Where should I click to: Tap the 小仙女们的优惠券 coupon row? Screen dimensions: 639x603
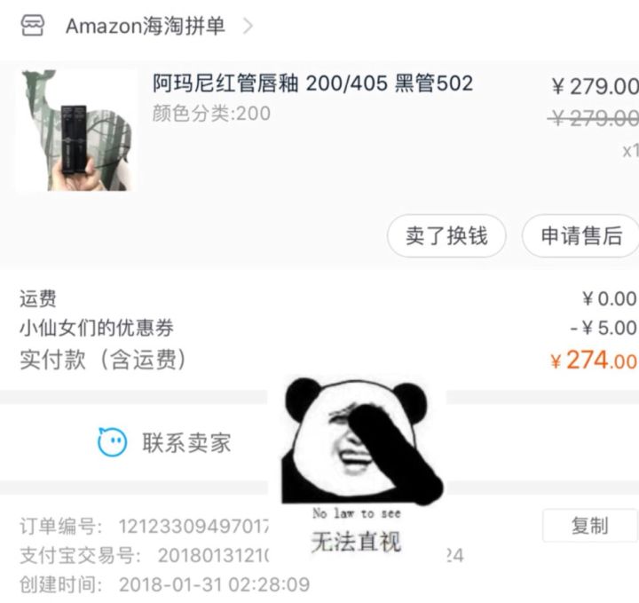coord(327,328)
